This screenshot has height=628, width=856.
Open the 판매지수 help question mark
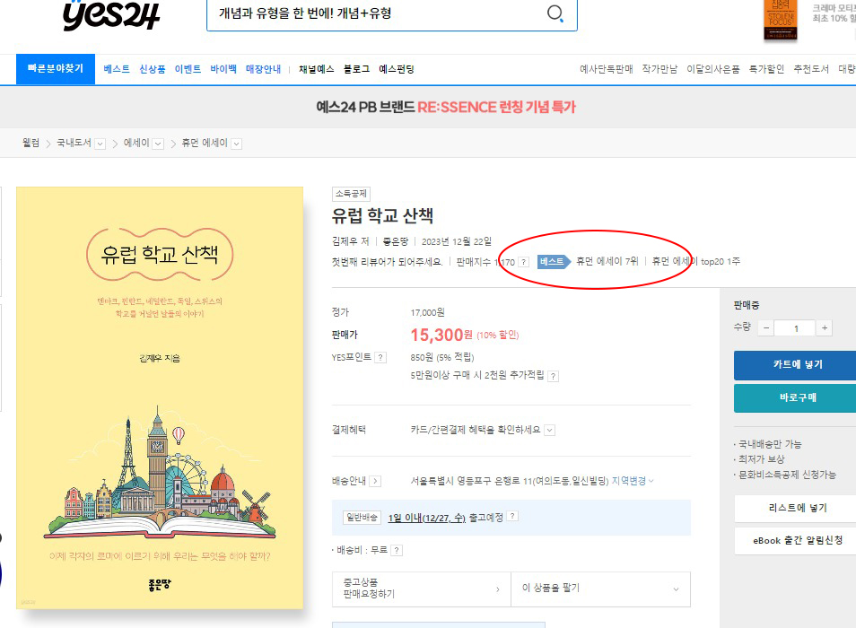[523, 262]
